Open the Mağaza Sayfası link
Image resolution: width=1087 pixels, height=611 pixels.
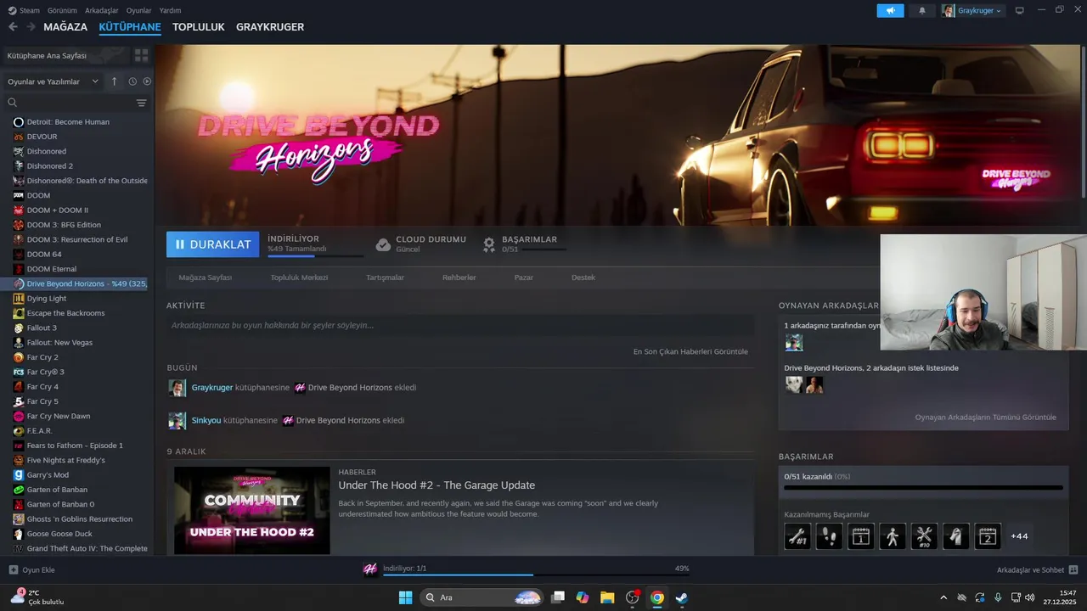coord(205,277)
